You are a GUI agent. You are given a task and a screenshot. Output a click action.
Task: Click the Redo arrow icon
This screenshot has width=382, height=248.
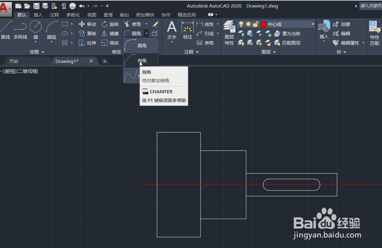point(95,6)
